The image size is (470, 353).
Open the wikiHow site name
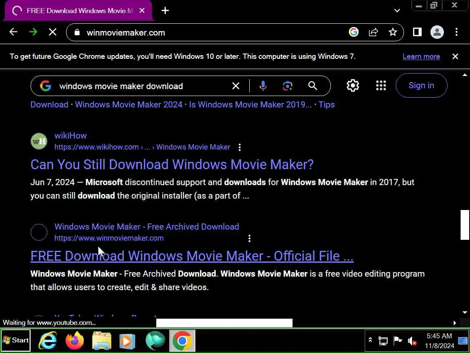coord(71,136)
